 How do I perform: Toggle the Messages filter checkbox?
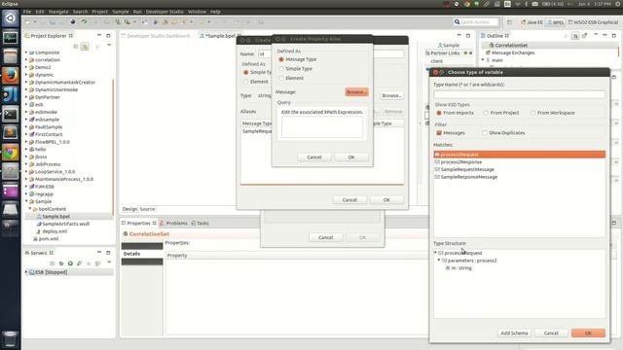click(439, 133)
